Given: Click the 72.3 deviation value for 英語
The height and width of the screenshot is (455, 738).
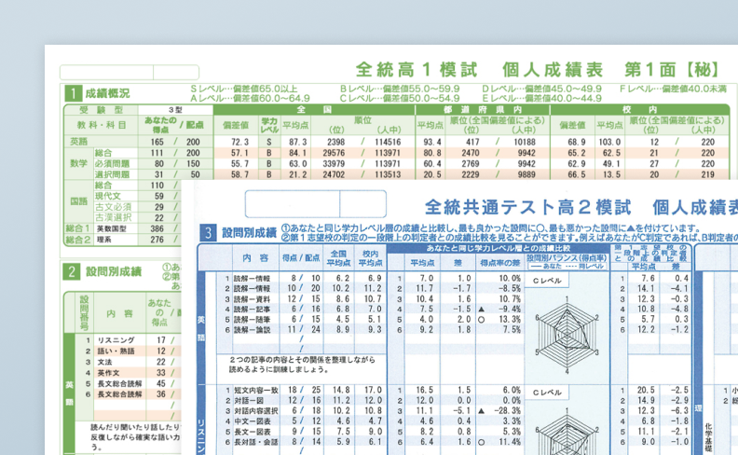Looking at the screenshot, I should pos(239,142).
